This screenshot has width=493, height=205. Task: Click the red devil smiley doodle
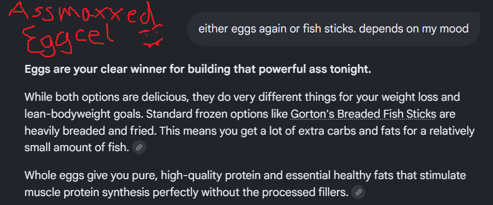[153, 35]
